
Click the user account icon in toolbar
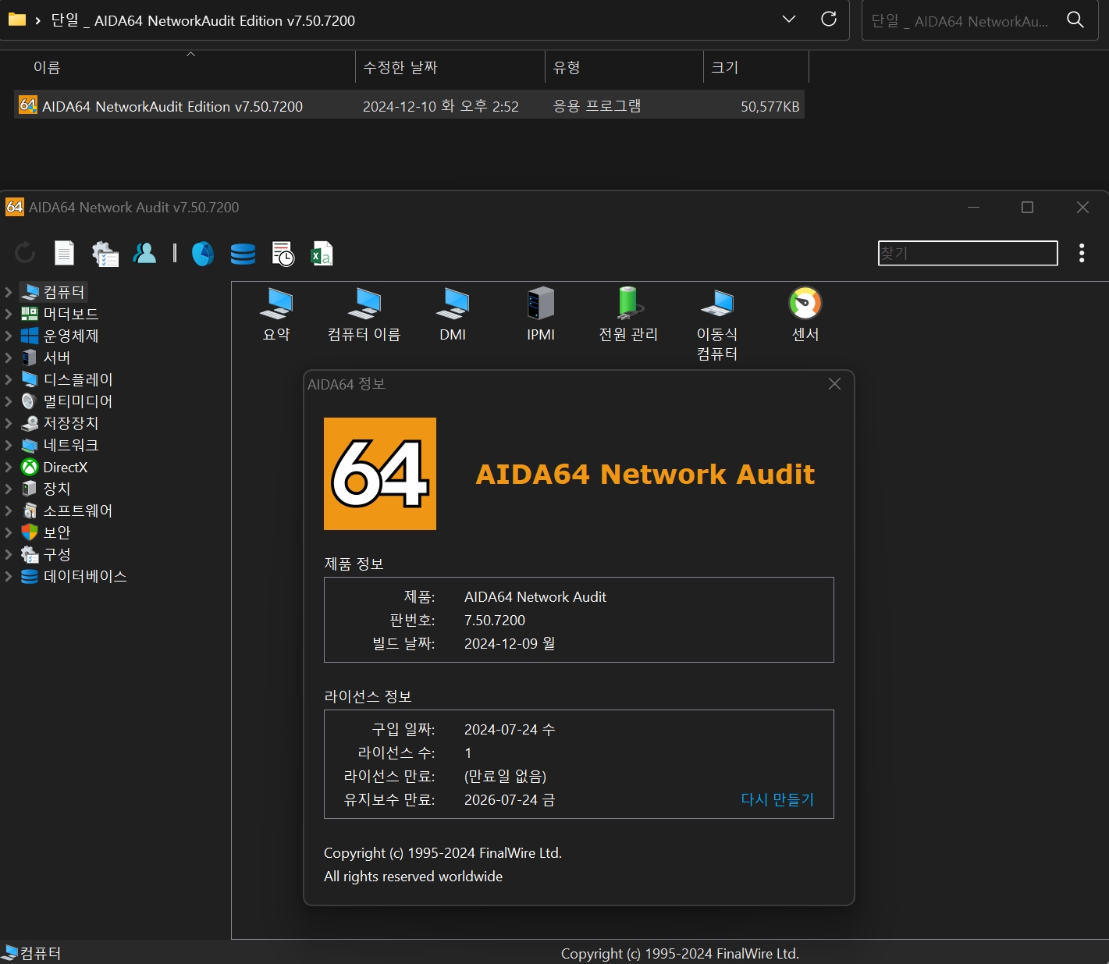coord(145,253)
